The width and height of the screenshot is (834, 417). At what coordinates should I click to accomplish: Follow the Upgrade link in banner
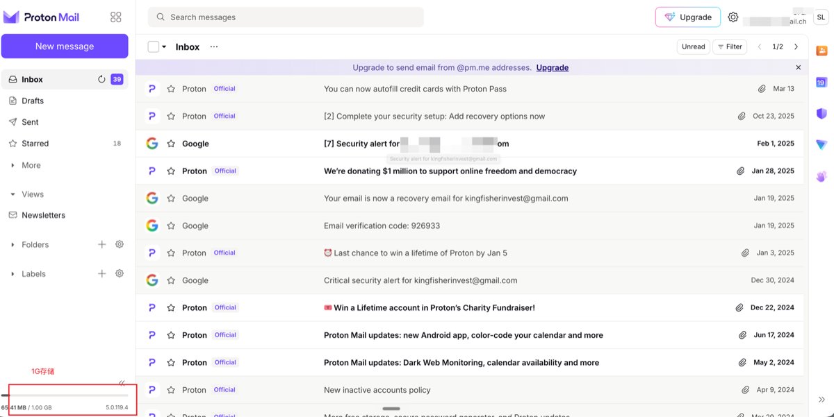click(x=553, y=67)
